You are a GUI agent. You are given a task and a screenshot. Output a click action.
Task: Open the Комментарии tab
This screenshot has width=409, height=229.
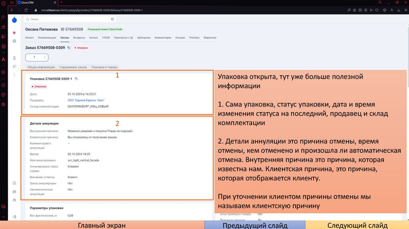163,38
